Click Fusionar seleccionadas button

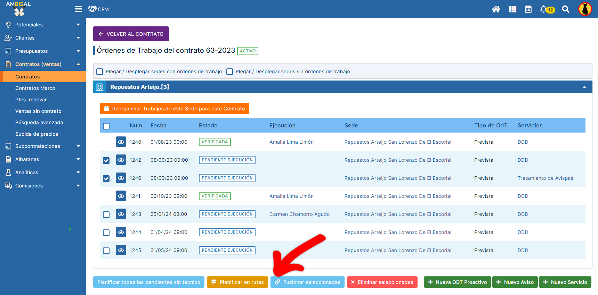(308, 282)
